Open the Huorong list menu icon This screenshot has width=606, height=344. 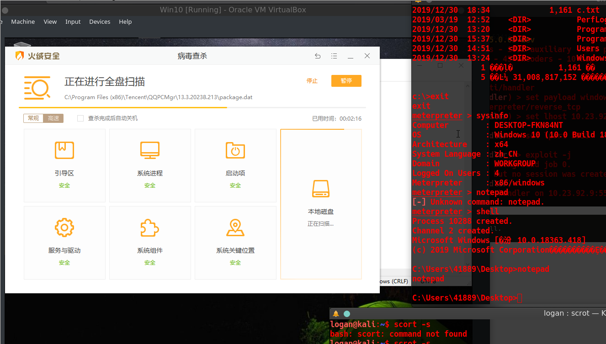pyautogui.click(x=334, y=56)
